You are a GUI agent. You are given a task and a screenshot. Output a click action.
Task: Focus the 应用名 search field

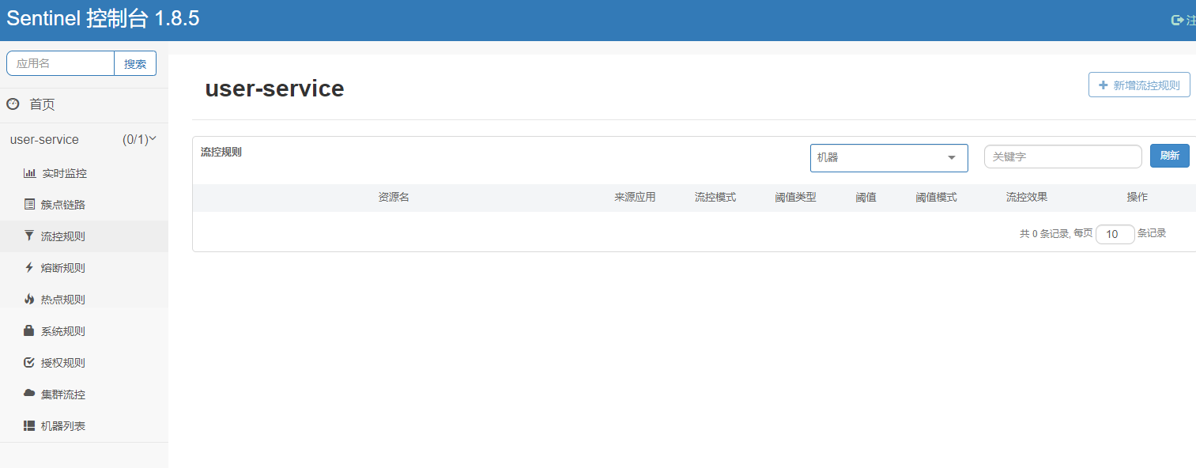[x=60, y=63]
